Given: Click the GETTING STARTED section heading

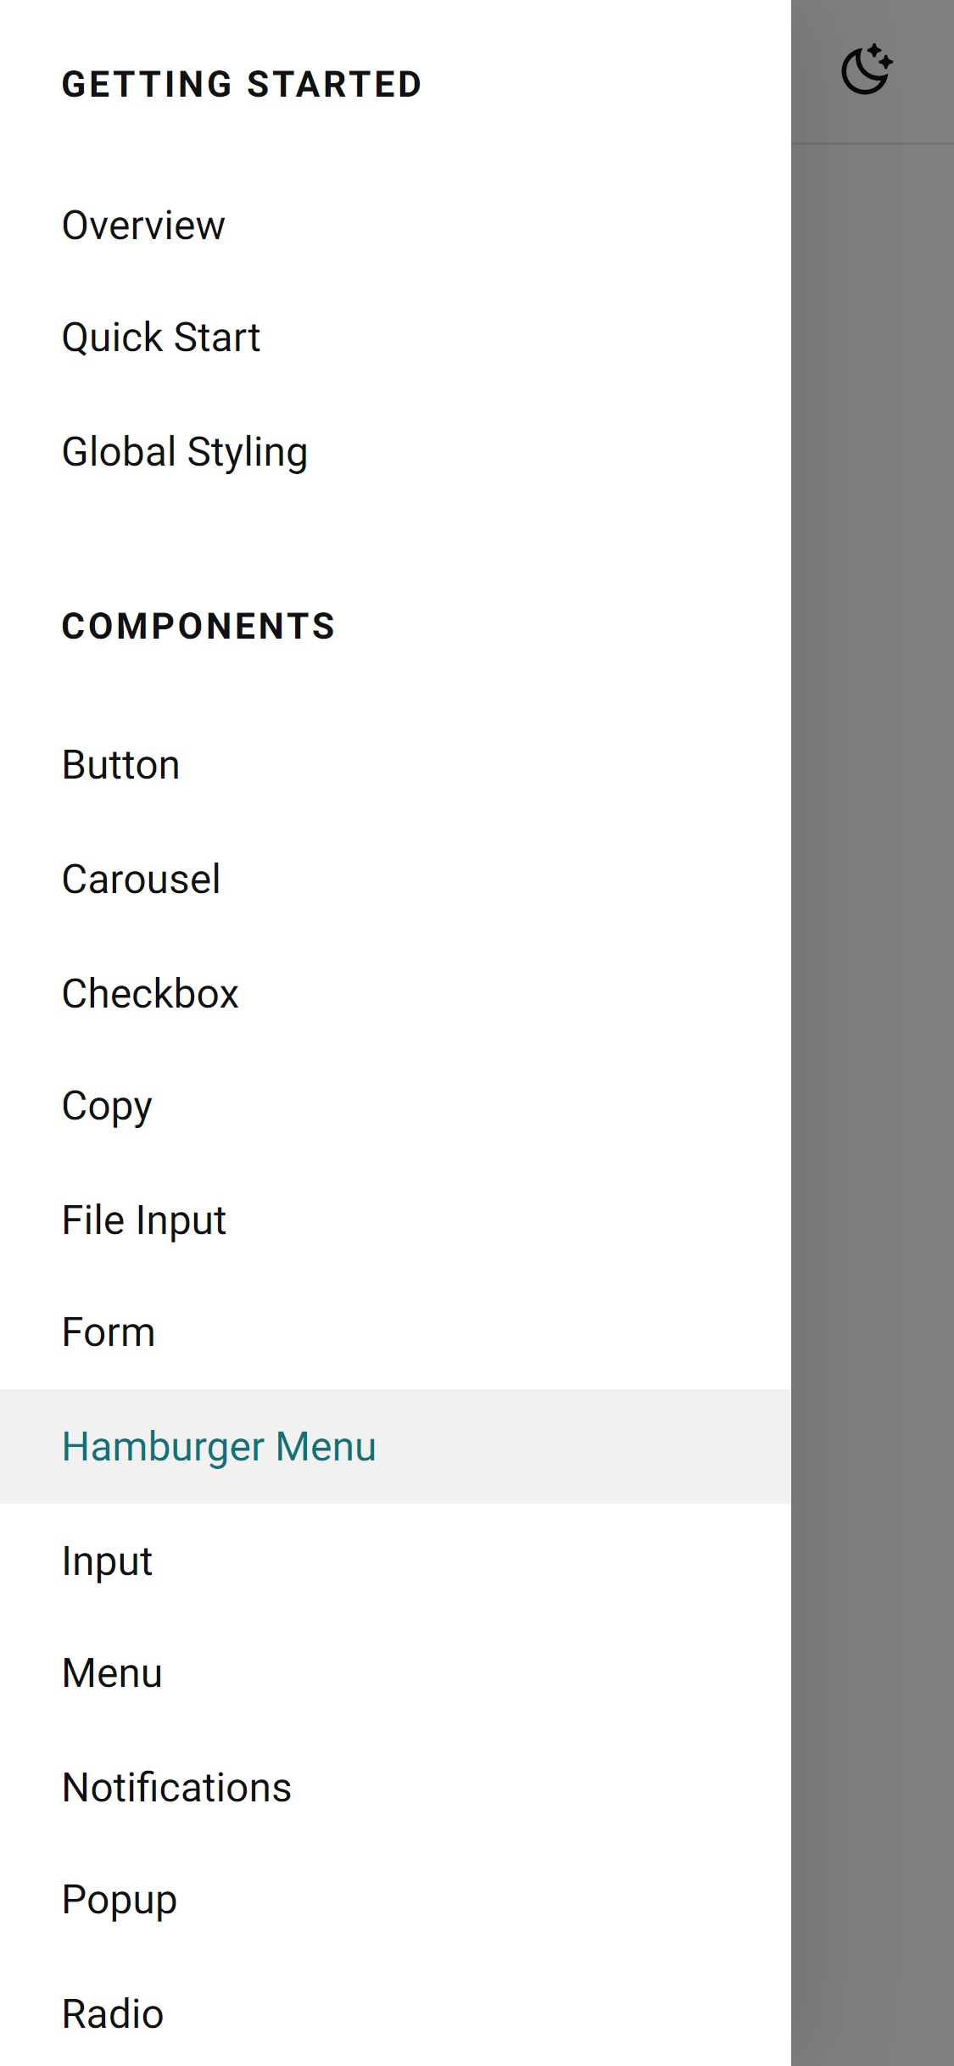Looking at the screenshot, I should [241, 83].
